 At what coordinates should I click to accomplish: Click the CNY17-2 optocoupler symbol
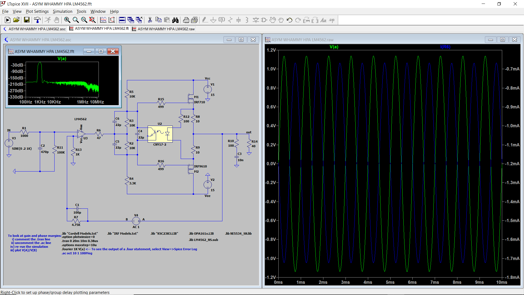[x=160, y=134]
